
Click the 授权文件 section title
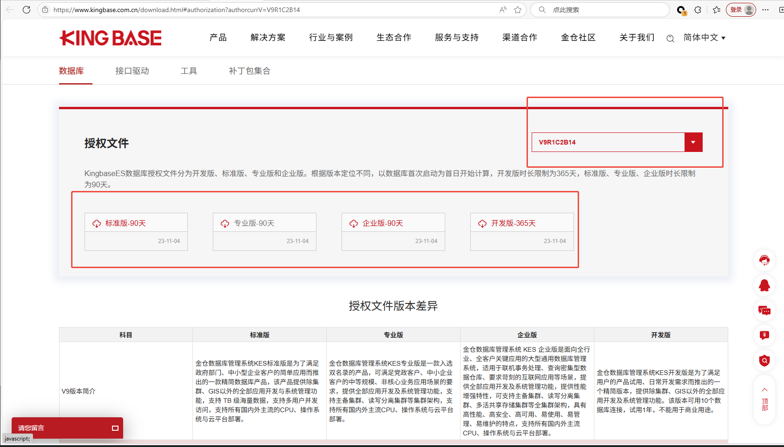coord(106,143)
